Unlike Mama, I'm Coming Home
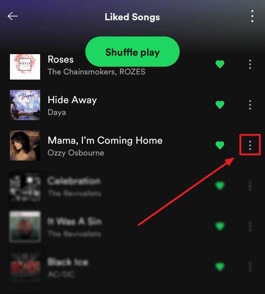Image resolution: width=265 pixels, height=294 pixels. [x=220, y=145]
